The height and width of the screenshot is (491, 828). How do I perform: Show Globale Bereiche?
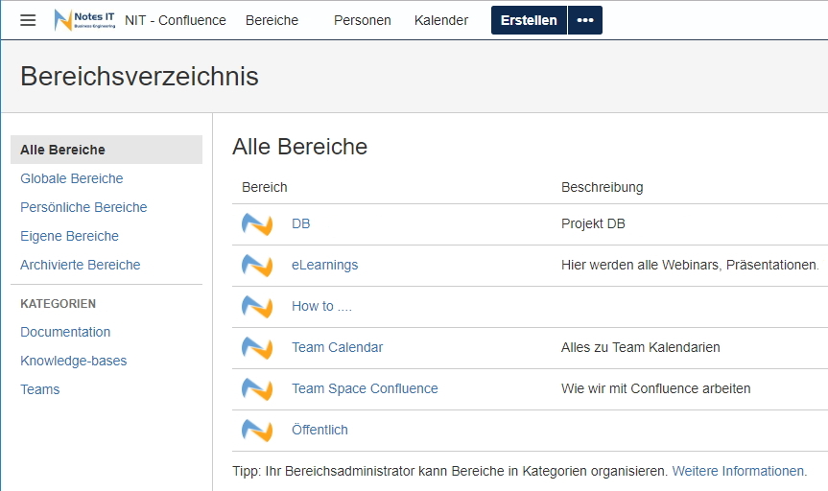pyautogui.click(x=71, y=178)
